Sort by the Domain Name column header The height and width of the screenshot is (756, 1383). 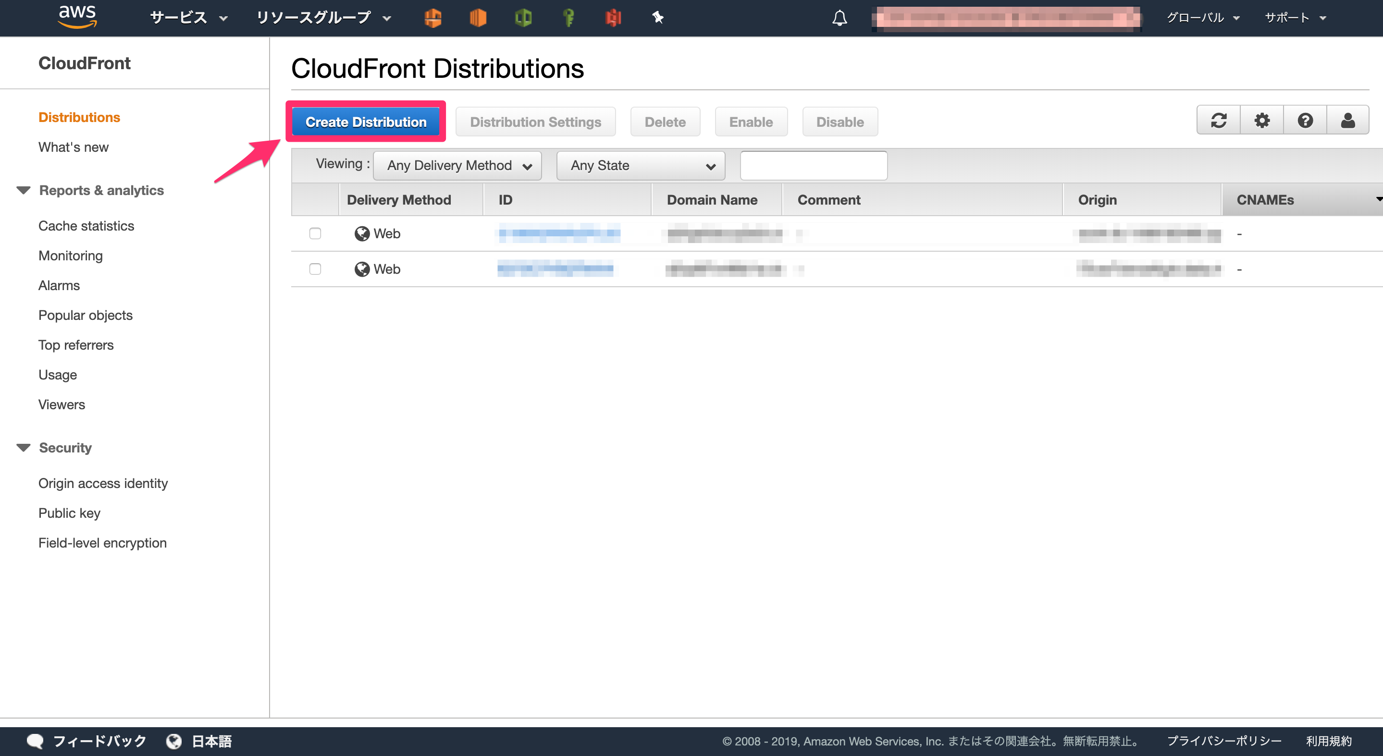point(716,200)
